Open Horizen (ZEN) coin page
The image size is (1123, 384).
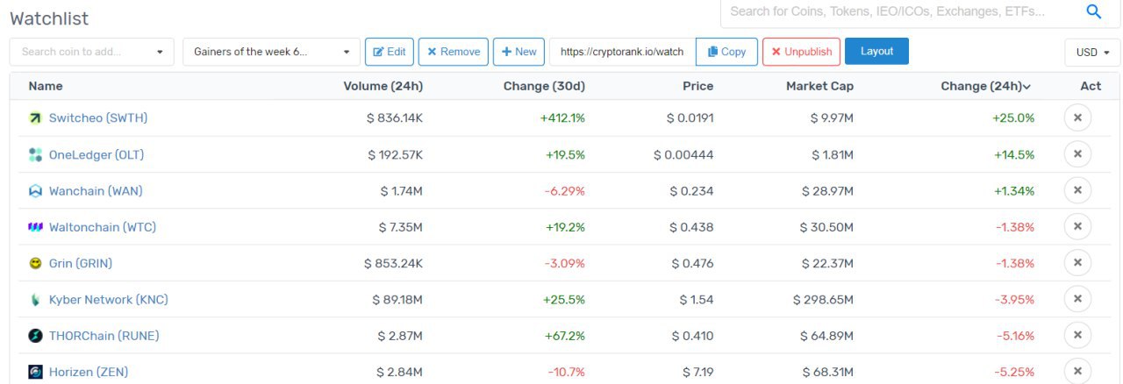(x=89, y=372)
